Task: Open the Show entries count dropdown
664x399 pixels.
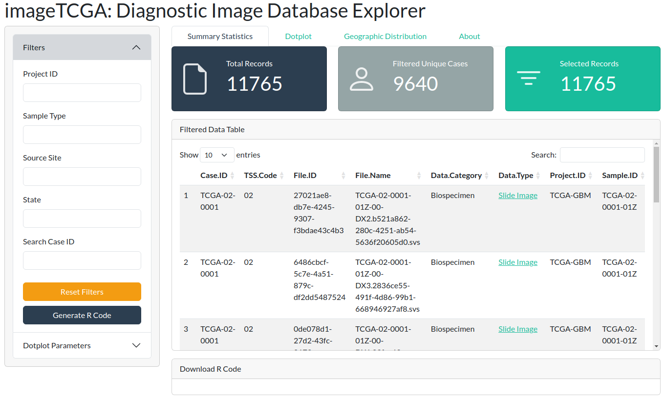Action: (217, 155)
